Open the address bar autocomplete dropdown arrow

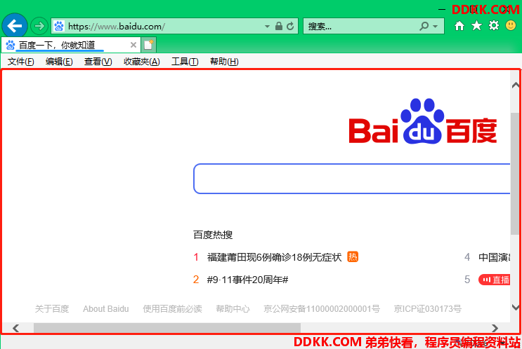click(267, 26)
